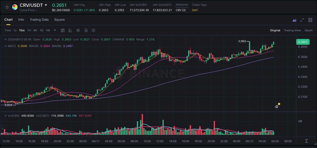Image resolution: width=317 pixels, height=148 pixels.
Task: Select the 15m interval
Action: click(x=22, y=30)
